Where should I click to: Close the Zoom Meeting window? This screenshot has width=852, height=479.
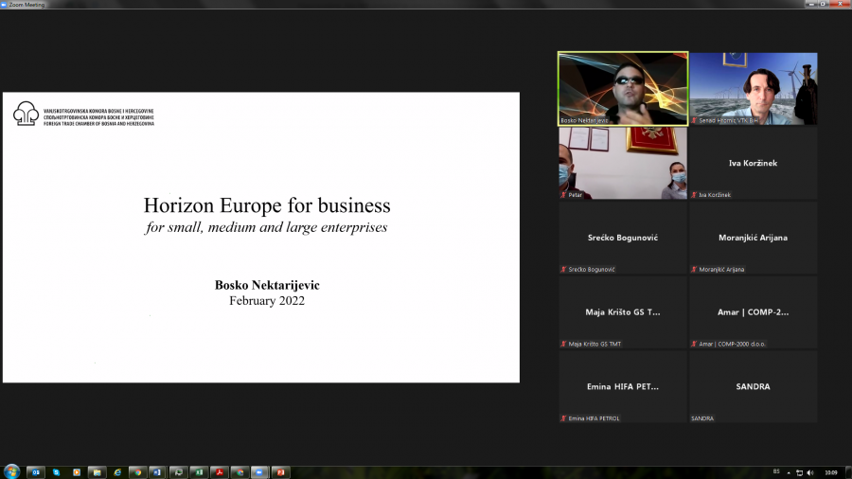point(840,4)
